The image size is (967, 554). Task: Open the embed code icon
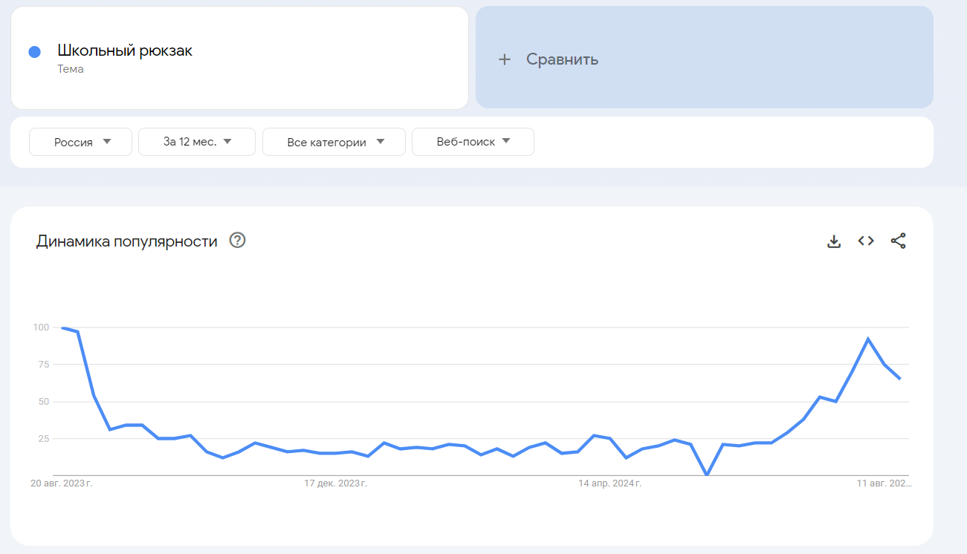pyautogui.click(x=864, y=241)
